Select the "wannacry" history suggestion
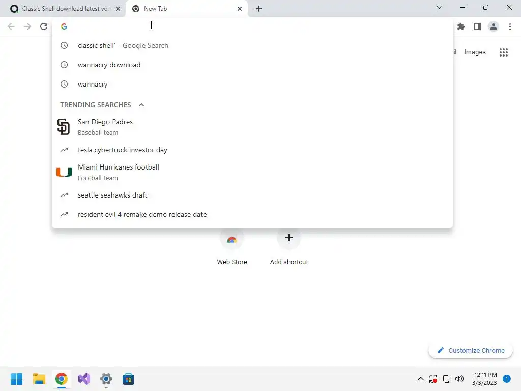The image size is (521, 391). (x=252, y=84)
